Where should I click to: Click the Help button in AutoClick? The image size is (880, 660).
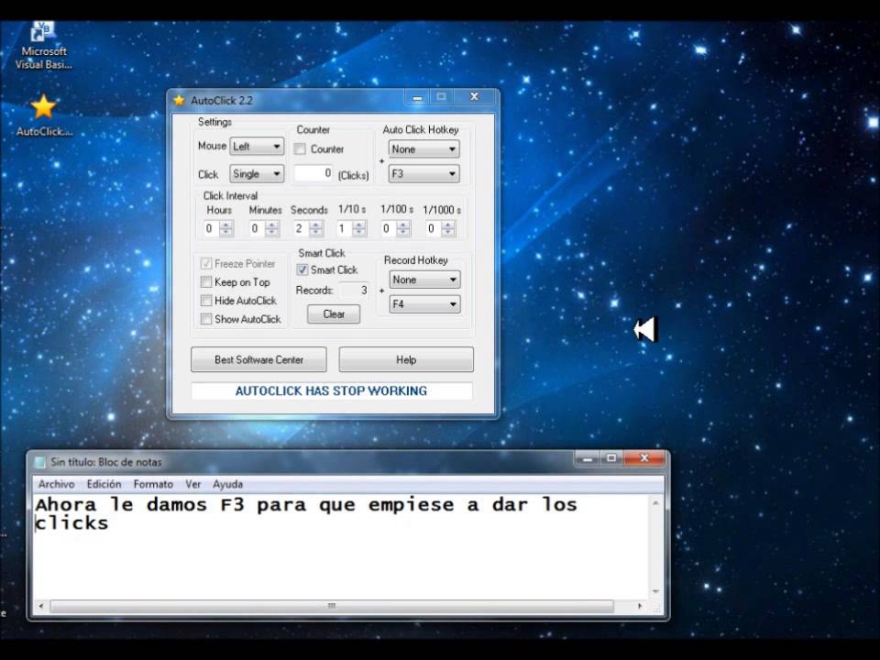point(406,359)
